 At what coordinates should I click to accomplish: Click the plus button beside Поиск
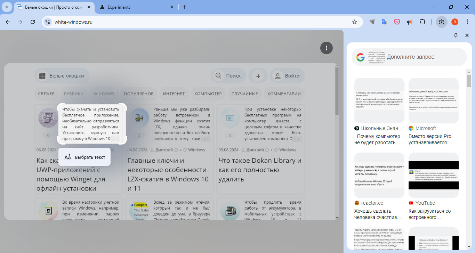point(258,76)
